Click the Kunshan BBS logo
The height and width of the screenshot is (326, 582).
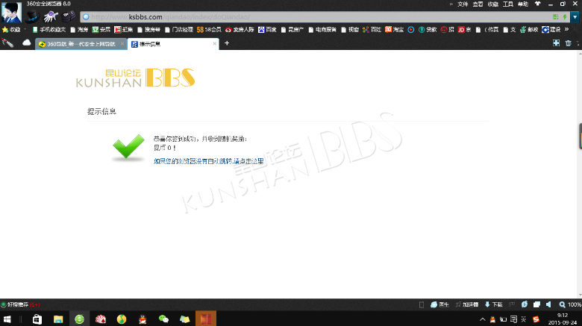tap(136, 78)
